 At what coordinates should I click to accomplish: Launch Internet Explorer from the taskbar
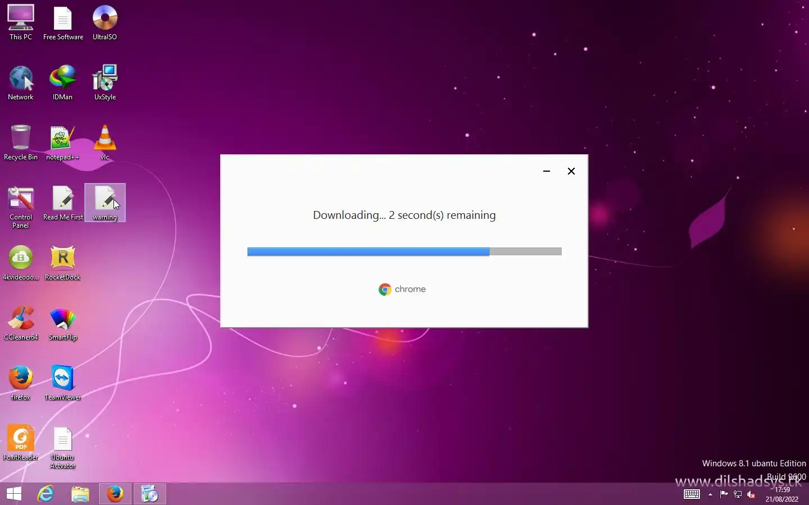pos(46,494)
